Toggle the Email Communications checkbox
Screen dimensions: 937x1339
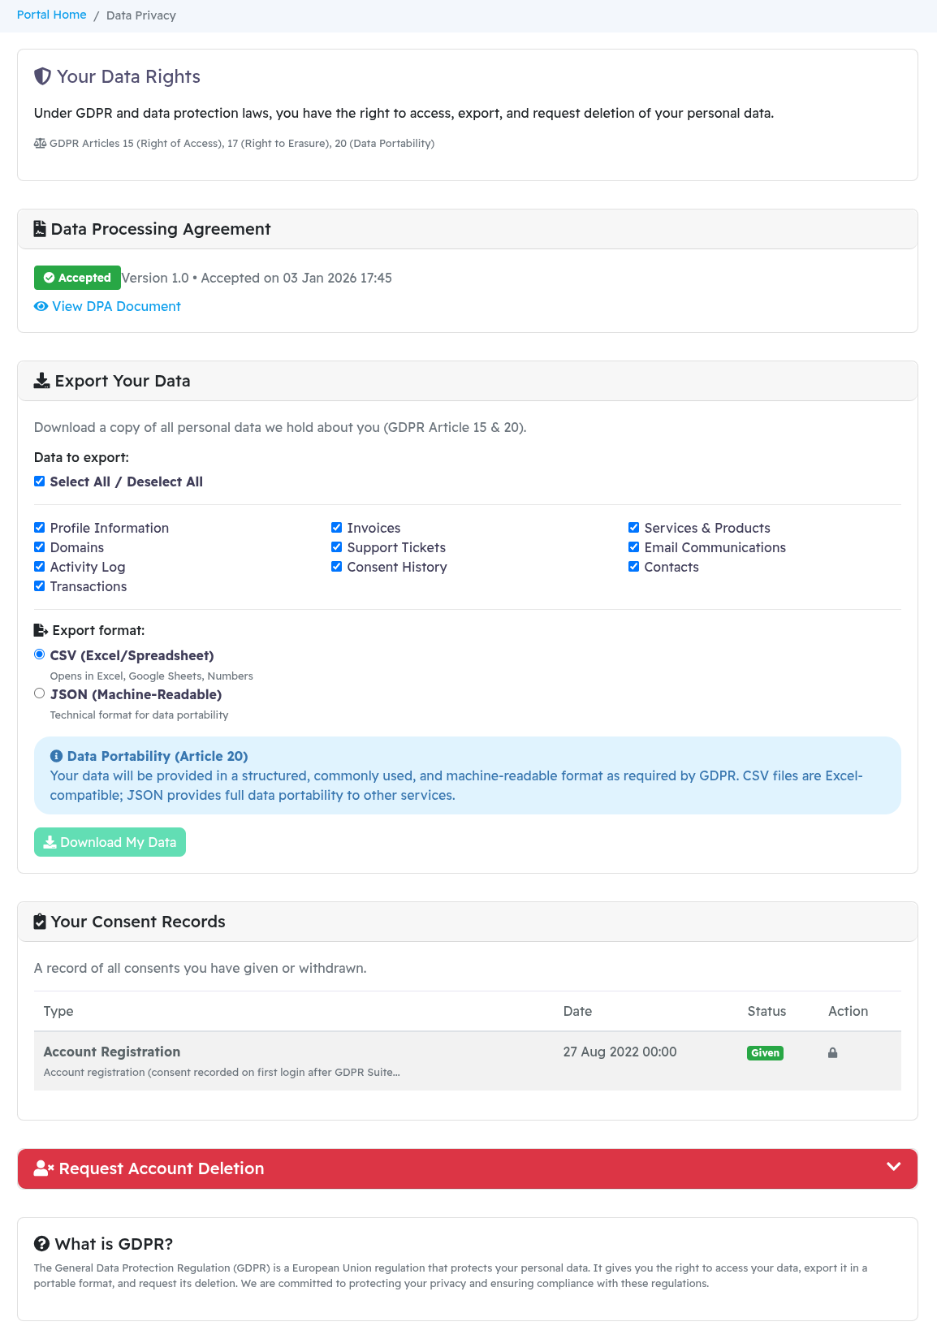tap(633, 546)
